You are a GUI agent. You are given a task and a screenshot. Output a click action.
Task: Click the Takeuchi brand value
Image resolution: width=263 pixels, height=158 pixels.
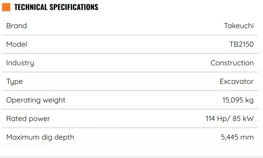tap(239, 26)
